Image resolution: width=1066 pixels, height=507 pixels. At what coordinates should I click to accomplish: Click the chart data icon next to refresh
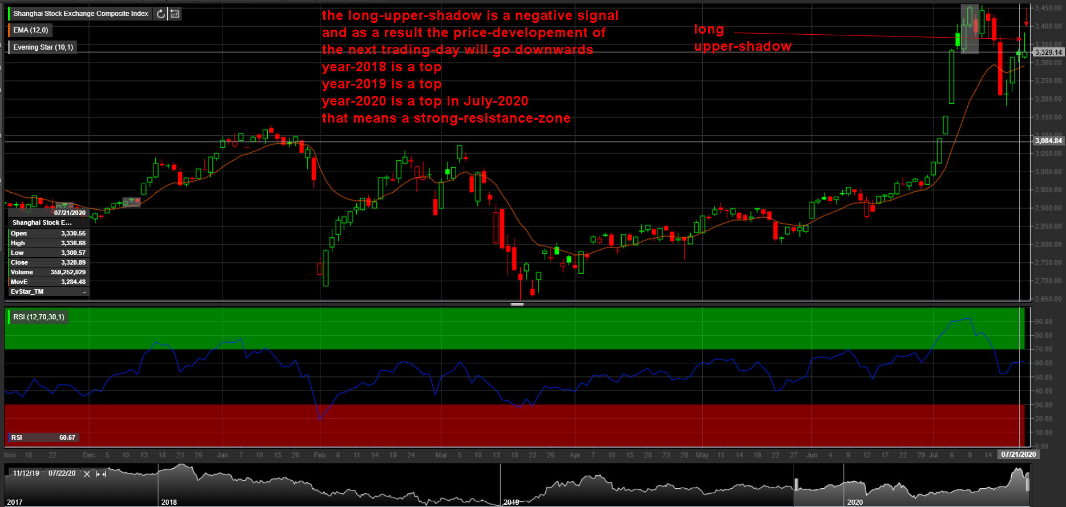coord(175,14)
